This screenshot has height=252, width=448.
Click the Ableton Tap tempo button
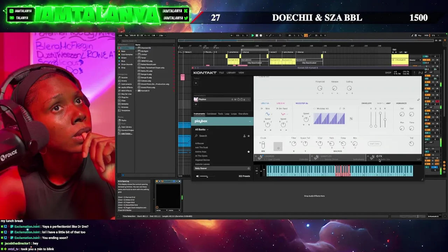pos(126,35)
